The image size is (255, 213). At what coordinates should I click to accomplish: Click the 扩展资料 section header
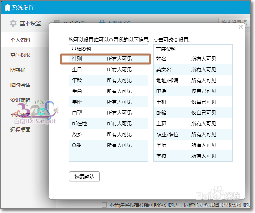[x=166, y=49]
